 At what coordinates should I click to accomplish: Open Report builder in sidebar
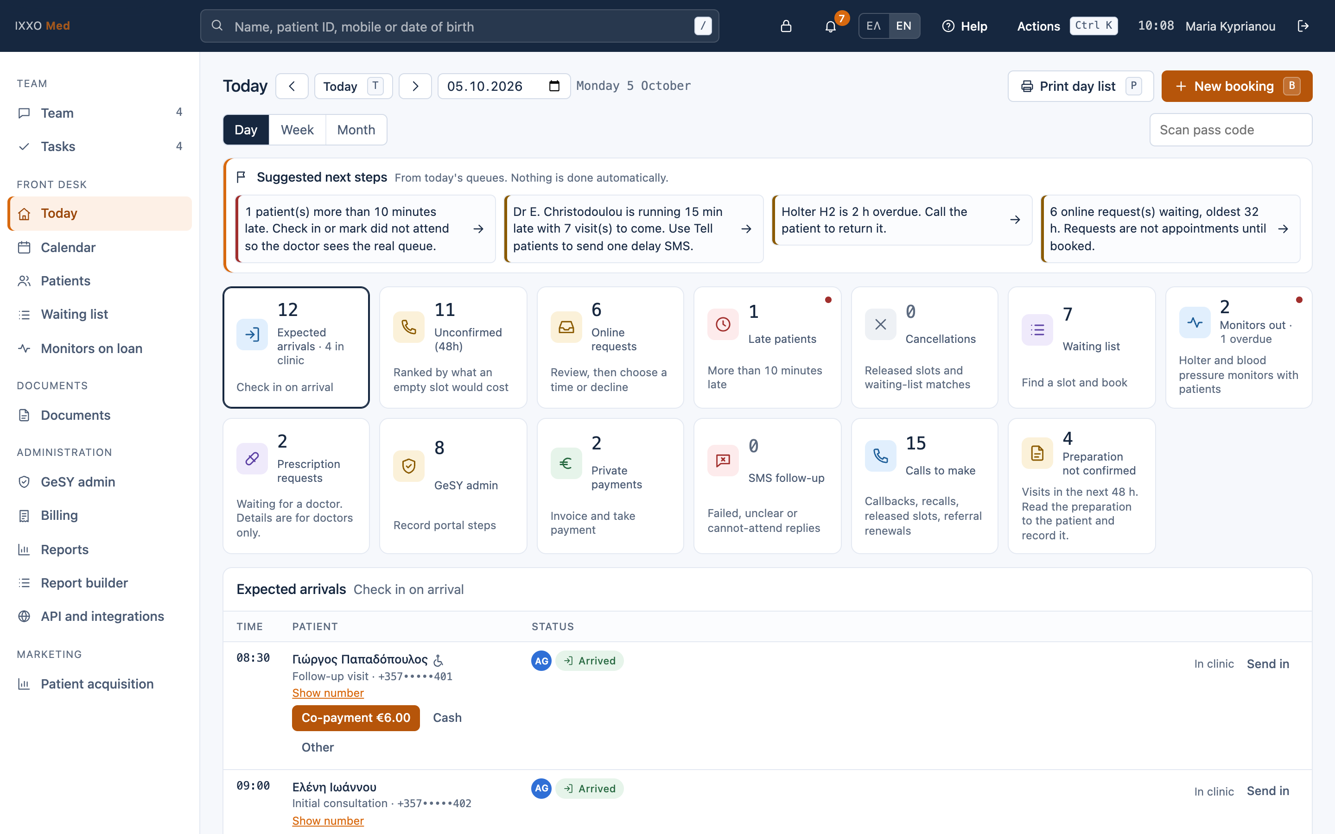100,582
